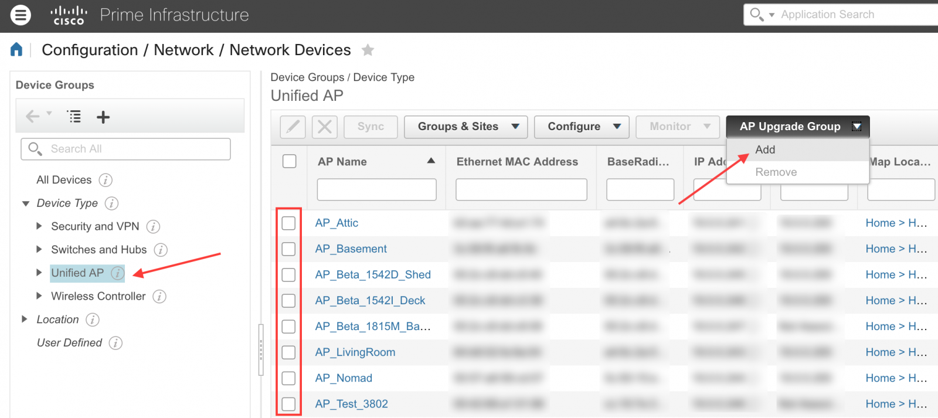Open the AP_Attic link
Screen dimensions: 938x418
click(337, 223)
